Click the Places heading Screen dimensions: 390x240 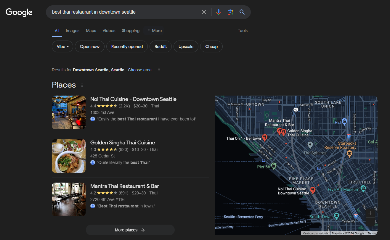[64, 85]
